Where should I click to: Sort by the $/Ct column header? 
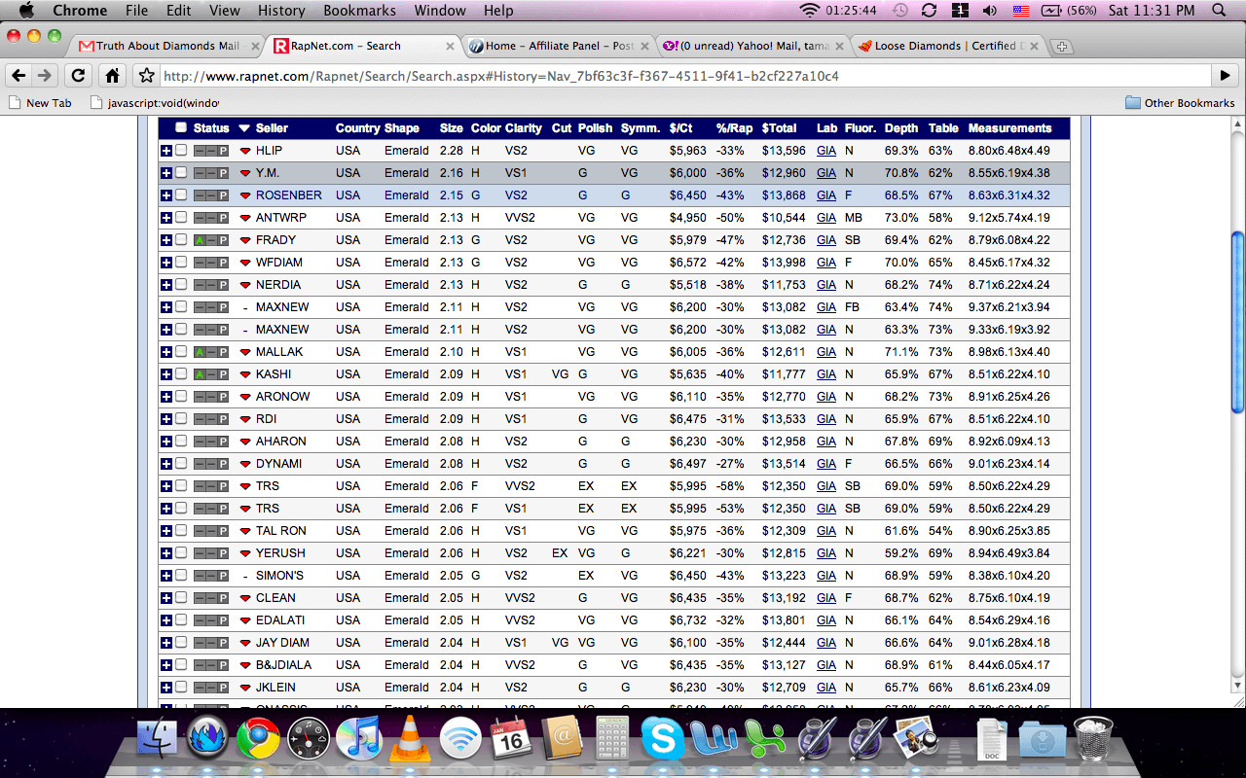pos(681,128)
